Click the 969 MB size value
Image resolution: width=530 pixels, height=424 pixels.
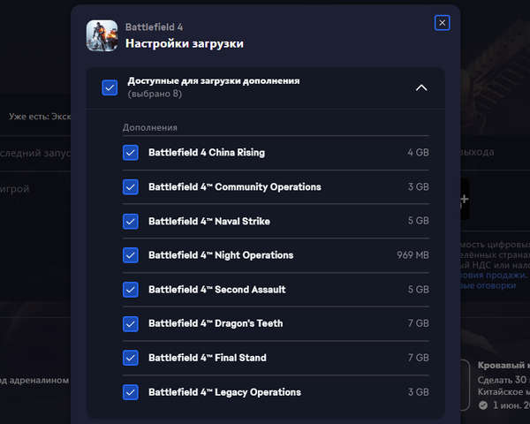413,255
